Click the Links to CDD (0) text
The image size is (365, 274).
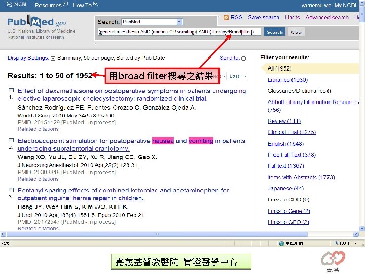pos(288,200)
